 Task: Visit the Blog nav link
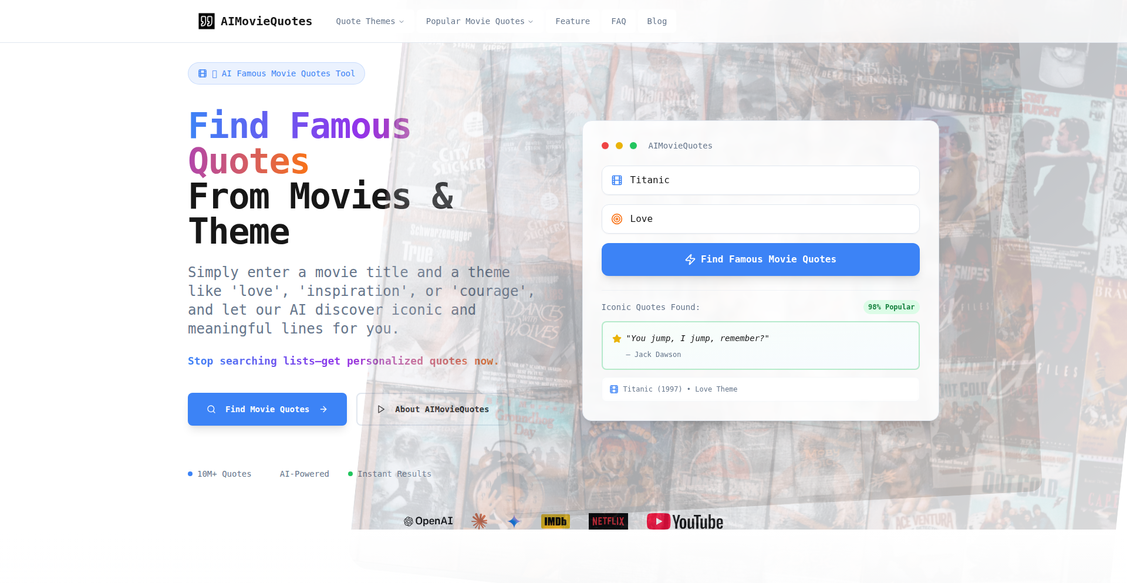(x=657, y=21)
